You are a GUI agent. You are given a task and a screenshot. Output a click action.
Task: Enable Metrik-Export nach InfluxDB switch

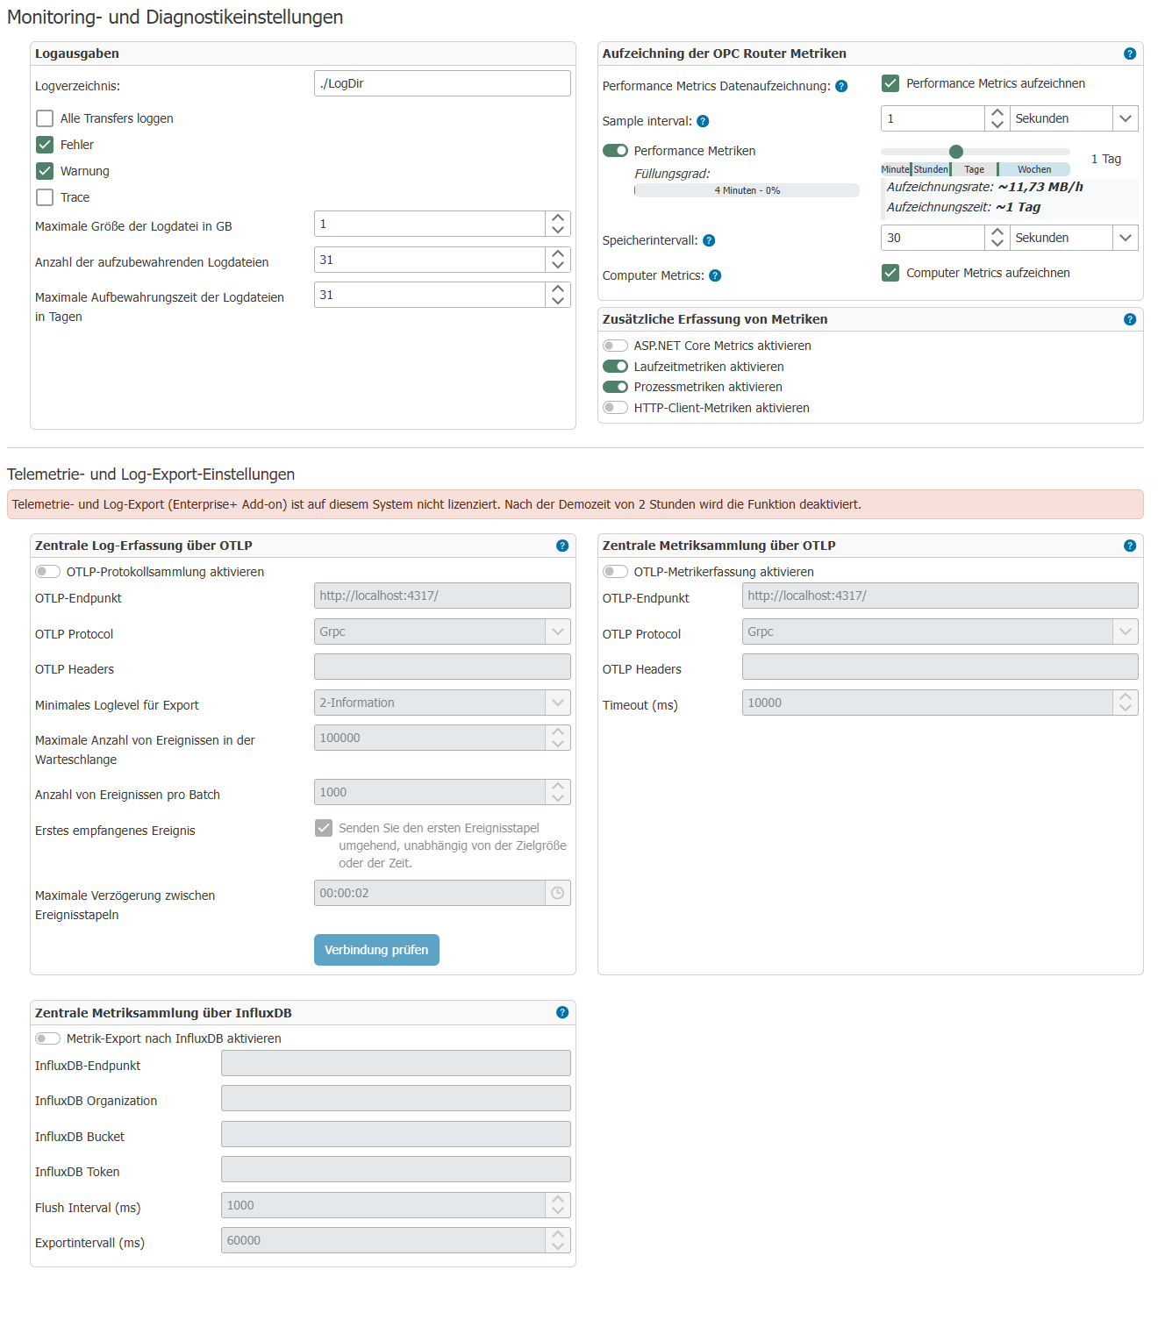click(x=47, y=1038)
